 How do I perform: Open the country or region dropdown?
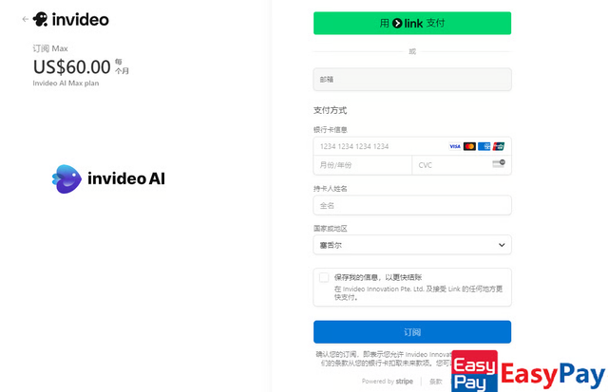click(x=412, y=245)
